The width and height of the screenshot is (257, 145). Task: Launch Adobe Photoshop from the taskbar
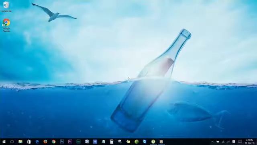coord(62,141)
